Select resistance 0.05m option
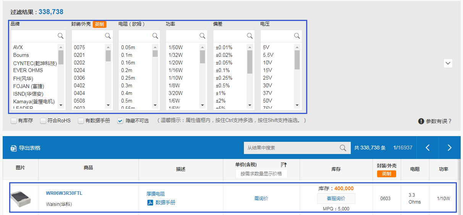463x215 pixels. [x=128, y=47]
